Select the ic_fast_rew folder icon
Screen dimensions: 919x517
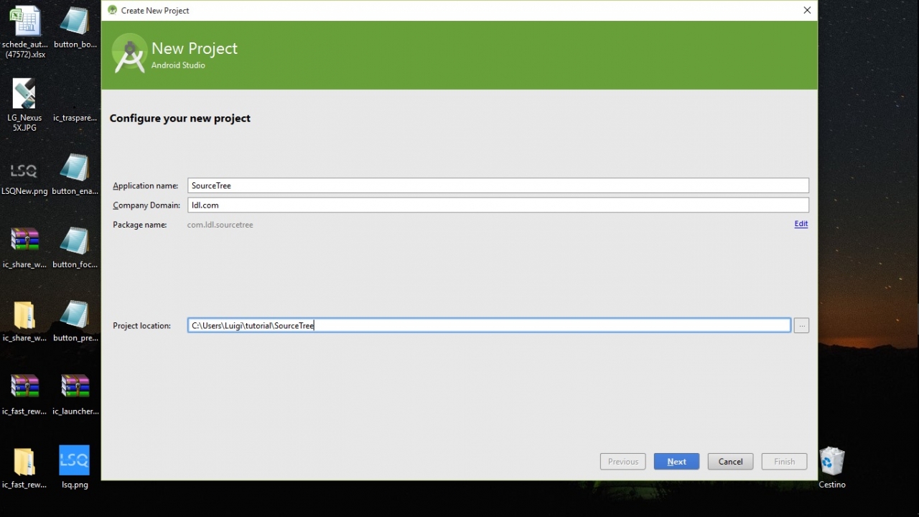25,468
